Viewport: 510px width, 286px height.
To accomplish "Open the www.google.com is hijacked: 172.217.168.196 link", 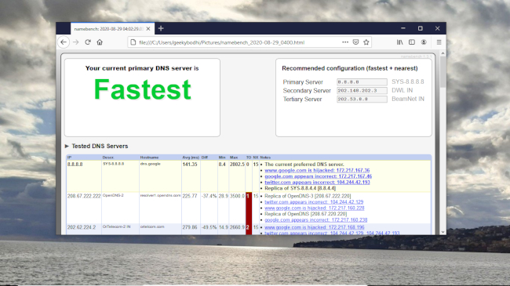I will [314, 227].
